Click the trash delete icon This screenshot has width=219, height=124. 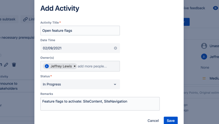coord(14,65)
